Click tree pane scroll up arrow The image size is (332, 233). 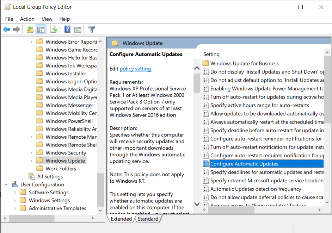(100, 42)
